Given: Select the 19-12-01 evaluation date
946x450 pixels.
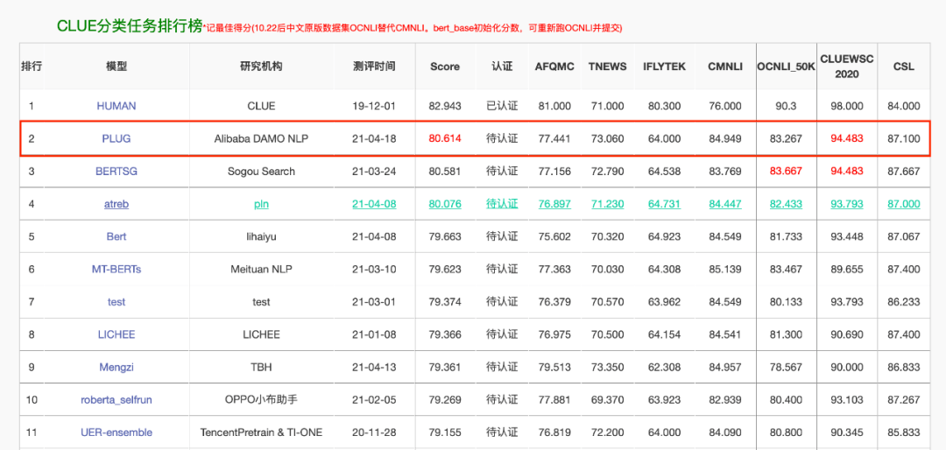Looking at the screenshot, I should pyautogui.click(x=374, y=106).
